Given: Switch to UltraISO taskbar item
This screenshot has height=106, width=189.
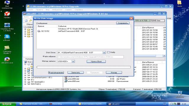Looking at the screenshot, I should pos(121,104).
